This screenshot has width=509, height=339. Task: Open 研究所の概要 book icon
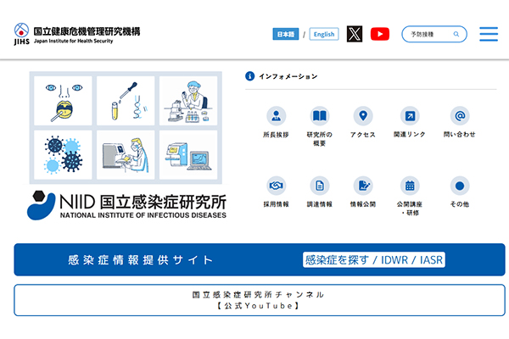(320, 116)
